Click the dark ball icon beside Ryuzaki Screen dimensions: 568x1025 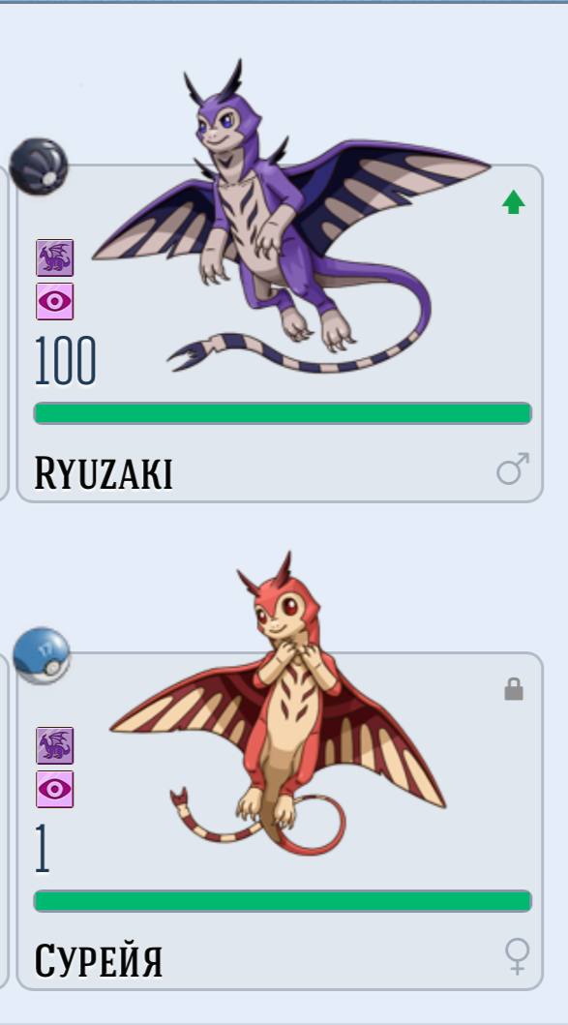[39, 166]
